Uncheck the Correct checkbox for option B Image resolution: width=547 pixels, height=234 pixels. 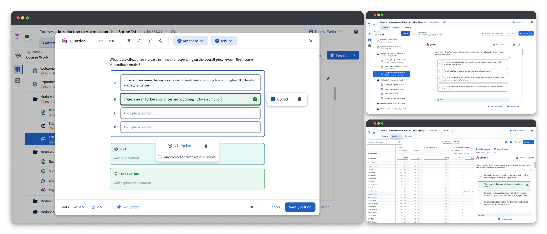click(x=273, y=99)
